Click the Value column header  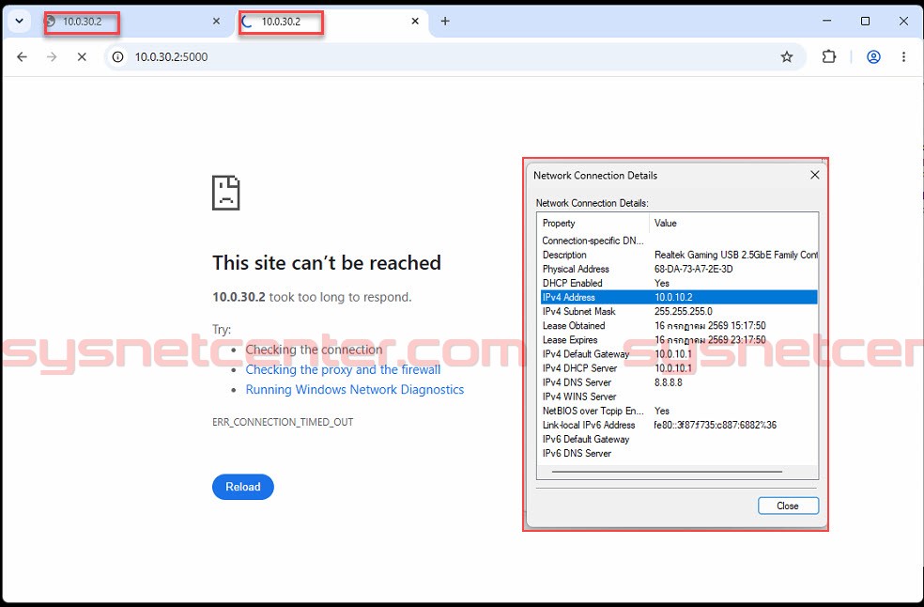pos(733,223)
